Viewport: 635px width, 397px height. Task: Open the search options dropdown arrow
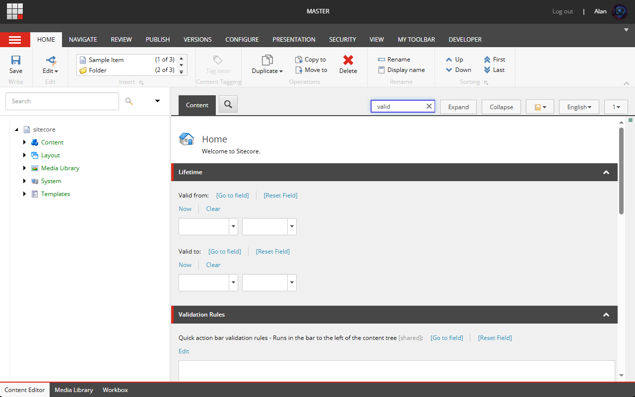[157, 101]
